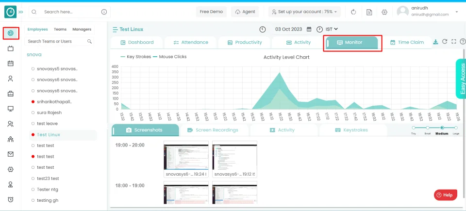
Task: Click the alarm clock icon in sidebar
Action: (11, 199)
